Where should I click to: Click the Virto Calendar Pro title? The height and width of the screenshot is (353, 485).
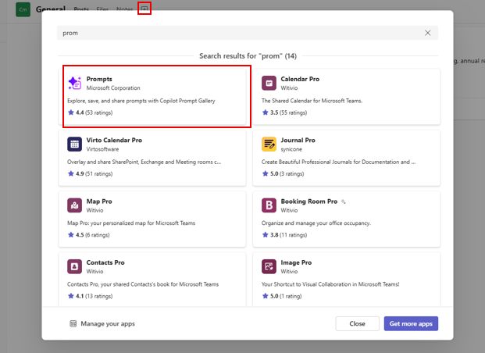pyautogui.click(x=114, y=140)
